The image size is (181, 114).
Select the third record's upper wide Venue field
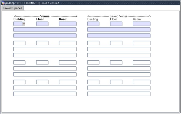[45, 68]
